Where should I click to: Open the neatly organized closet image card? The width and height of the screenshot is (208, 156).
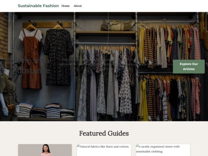[163, 150]
